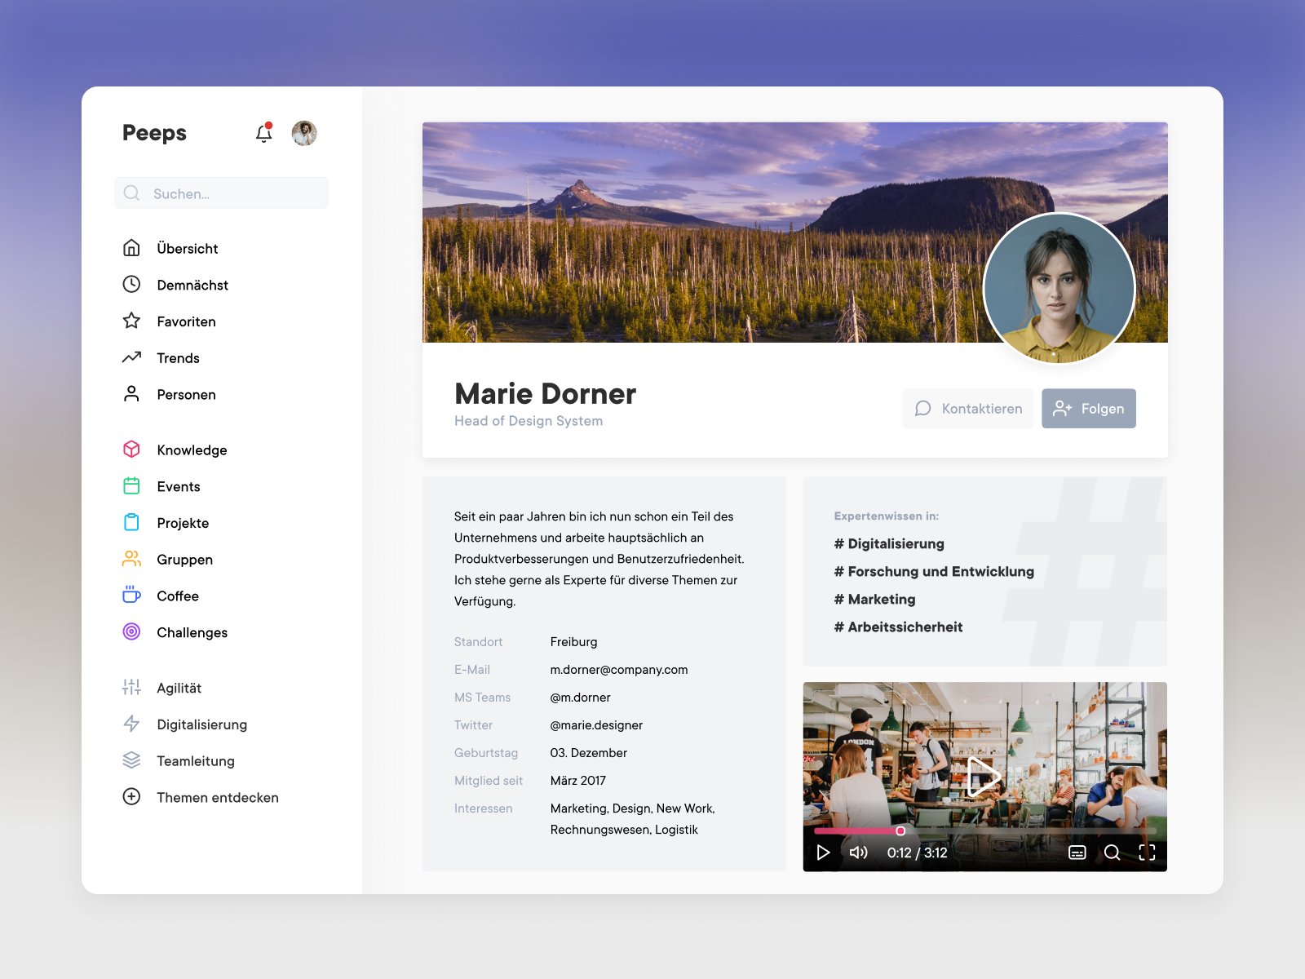Open the Projekte section
Viewport: 1305px width, 979px height.
(x=183, y=523)
